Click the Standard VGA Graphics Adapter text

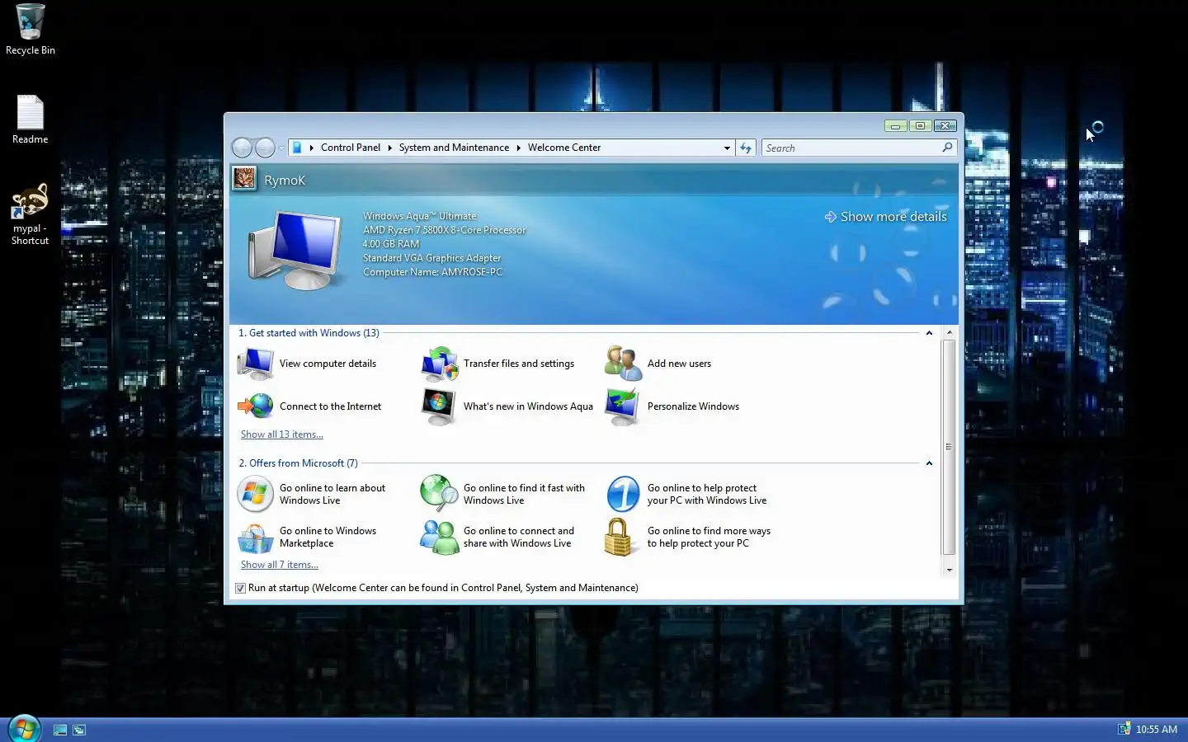431,258
